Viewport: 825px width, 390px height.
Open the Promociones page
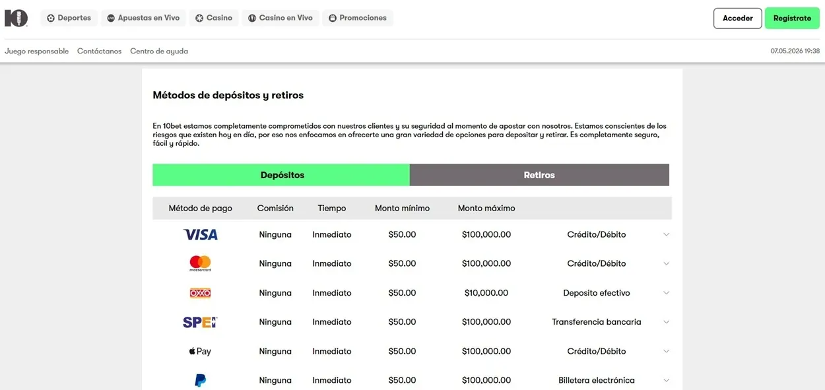click(358, 18)
